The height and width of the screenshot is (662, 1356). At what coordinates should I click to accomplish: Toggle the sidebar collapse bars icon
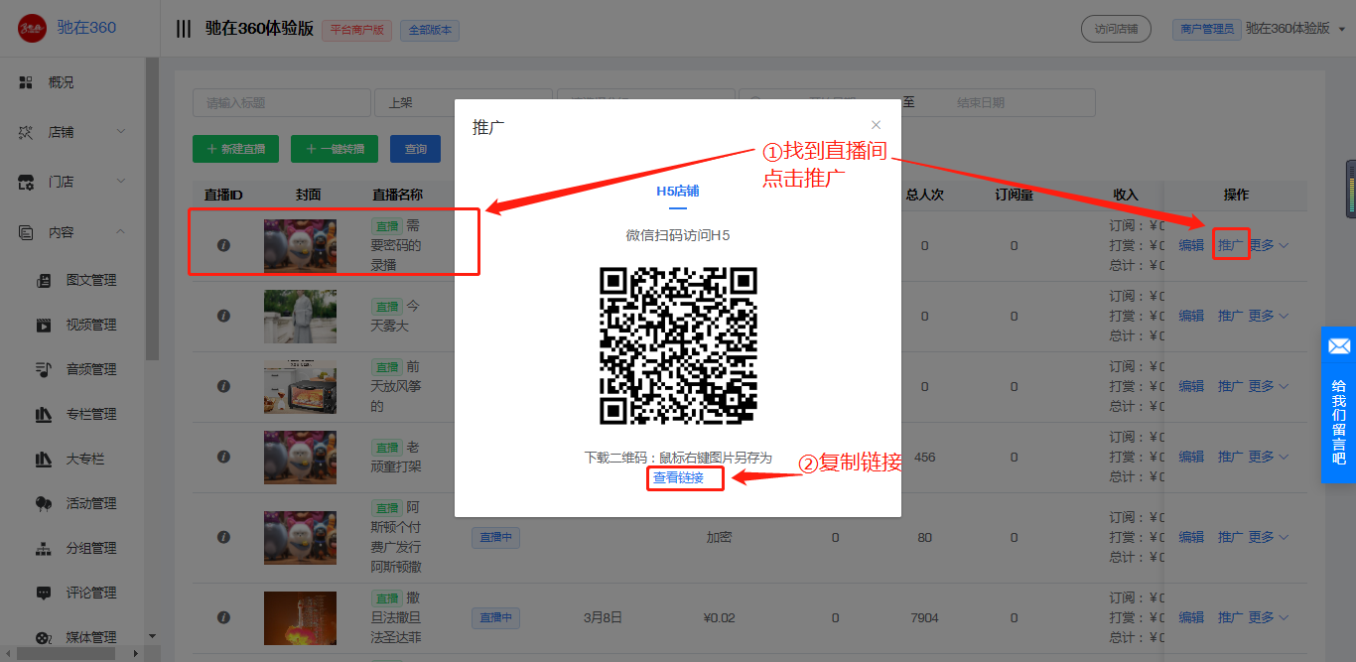pos(183,29)
